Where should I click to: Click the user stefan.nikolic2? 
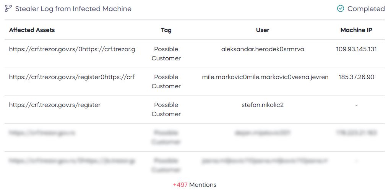click(x=263, y=105)
